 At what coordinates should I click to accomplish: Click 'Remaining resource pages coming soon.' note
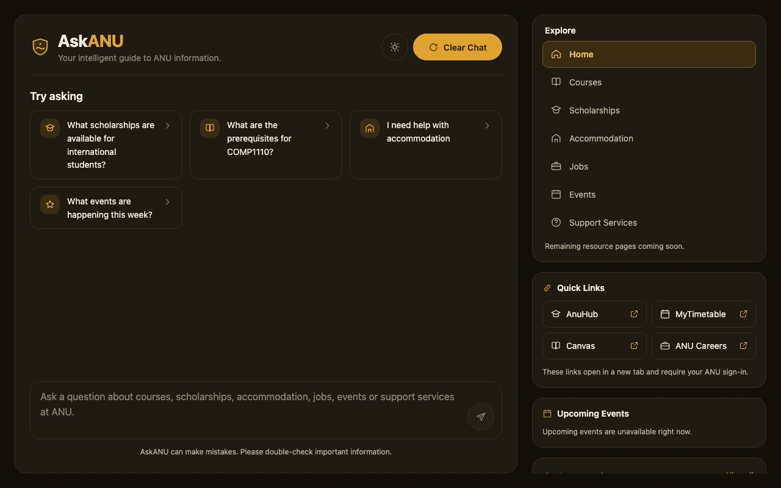click(614, 246)
